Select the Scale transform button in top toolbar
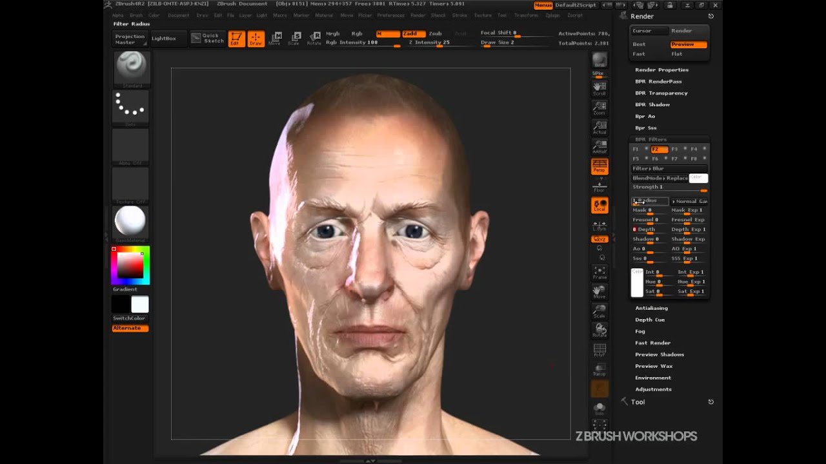 295,39
